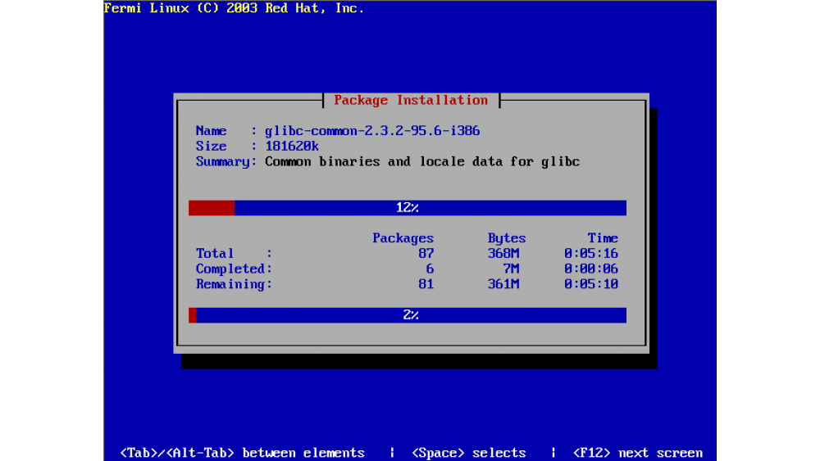Click the Fermi Linux copyright header text
Viewport: 820px width, 461px height.
click(234, 8)
